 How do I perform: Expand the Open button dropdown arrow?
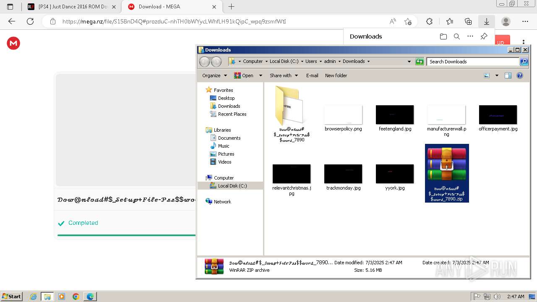pos(261,75)
